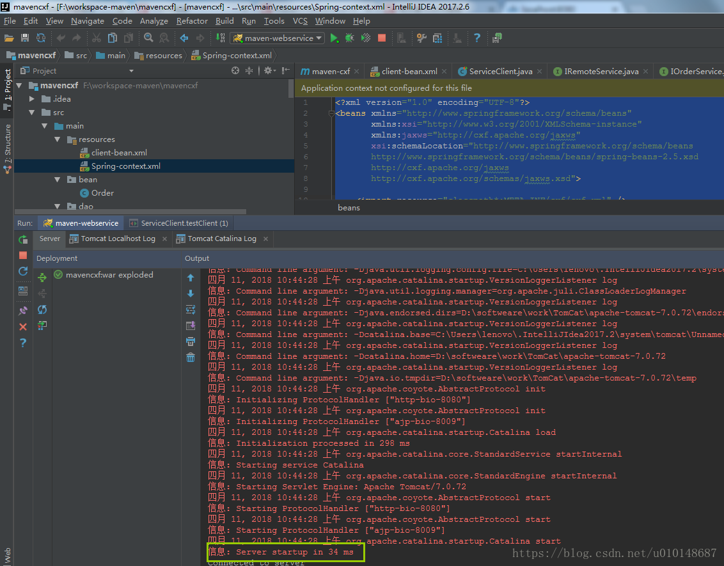Collapse the src folder
Screen dimensions: 724x566
pyautogui.click(x=32, y=112)
